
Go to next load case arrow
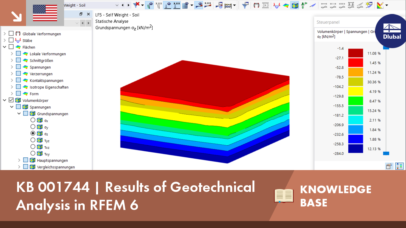[x=128, y=5]
